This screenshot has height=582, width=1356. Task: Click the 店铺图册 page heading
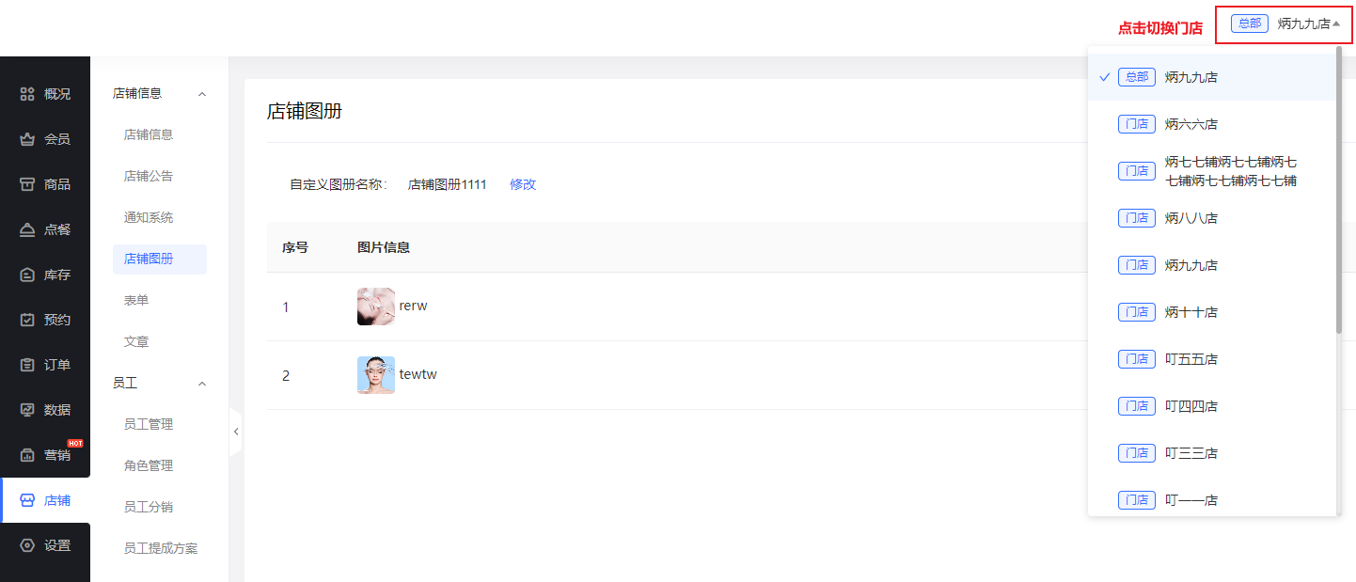coord(305,112)
